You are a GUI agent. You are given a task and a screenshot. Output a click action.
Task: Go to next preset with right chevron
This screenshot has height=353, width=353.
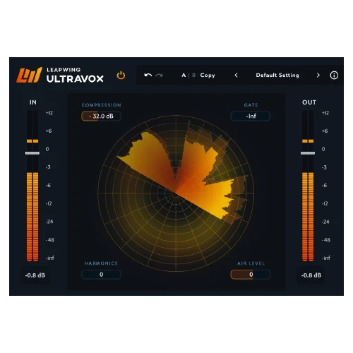pyautogui.click(x=318, y=75)
